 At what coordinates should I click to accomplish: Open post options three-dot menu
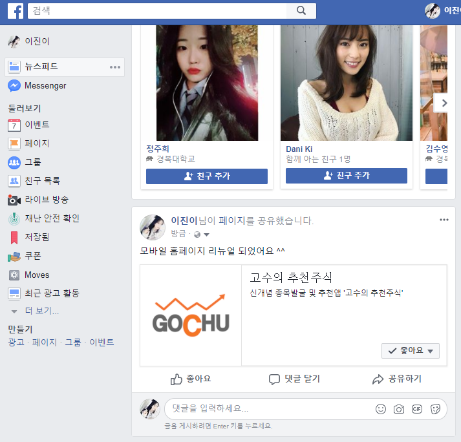coord(444,220)
